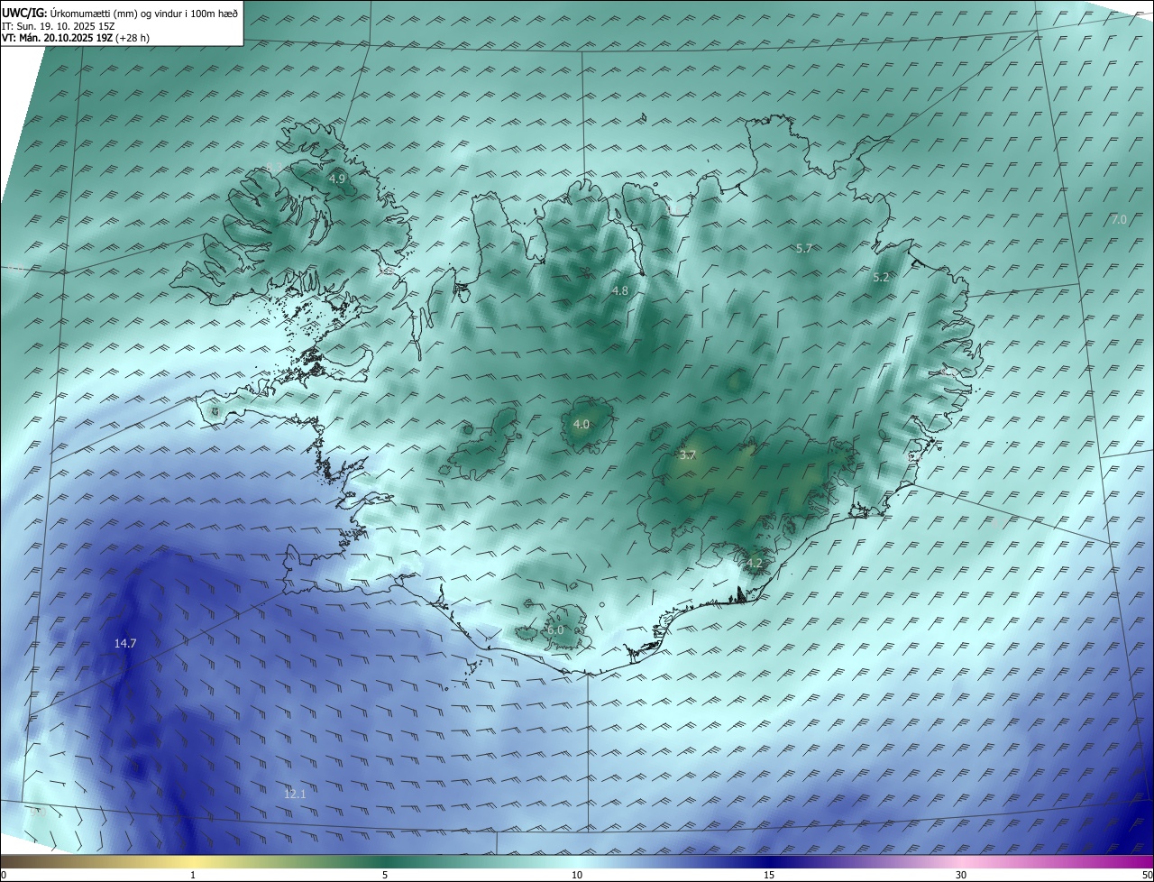
Task: Click the 5.2 value in east Iceland
Action: [x=882, y=278]
